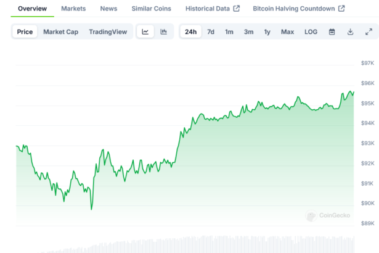Switch to candlestick chart view
This screenshot has height=253, width=379.
click(163, 31)
